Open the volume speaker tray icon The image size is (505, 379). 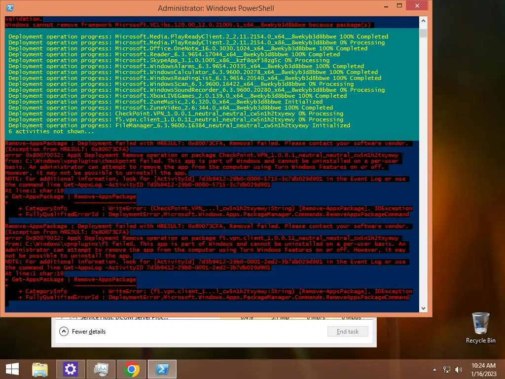pyautogui.click(x=458, y=370)
